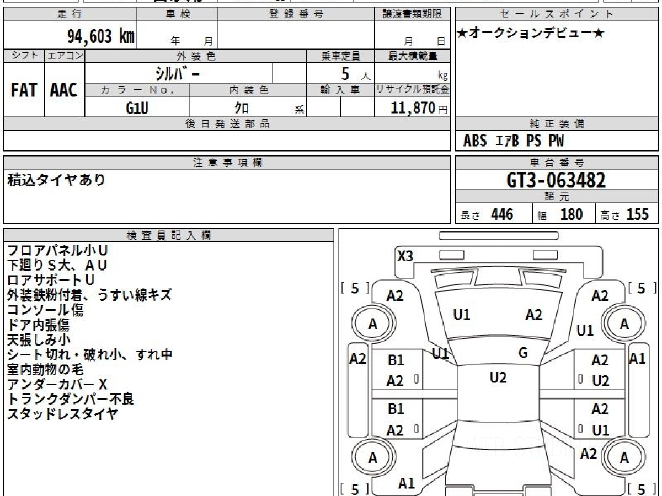Select the interior color value クロ
Image resolution: width=662 pixels, height=496 pixels.
click(x=242, y=108)
